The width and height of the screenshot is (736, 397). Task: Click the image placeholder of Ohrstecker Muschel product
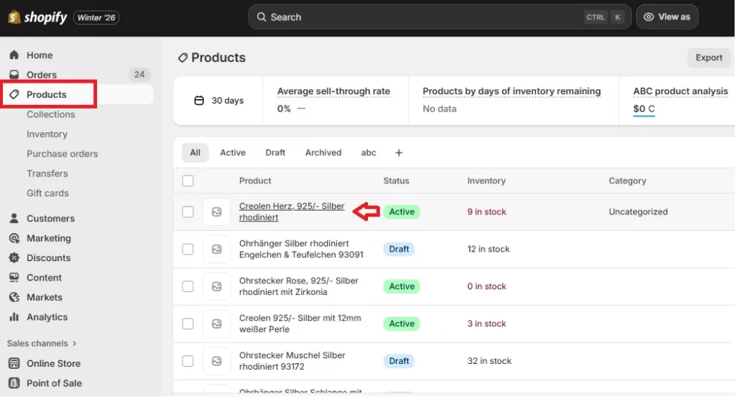[x=216, y=361]
